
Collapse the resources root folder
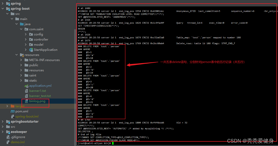(x=16, y=55)
